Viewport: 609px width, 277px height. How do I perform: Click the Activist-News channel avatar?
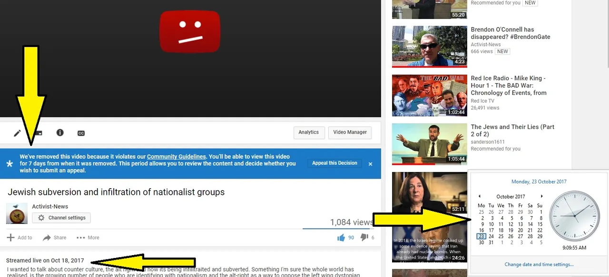click(17, 213)
